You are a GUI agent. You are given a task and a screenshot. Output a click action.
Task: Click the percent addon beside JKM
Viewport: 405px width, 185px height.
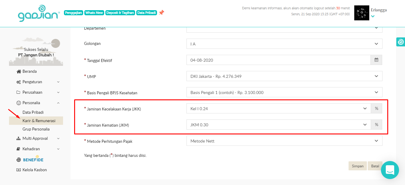click(x=376, y=125)
